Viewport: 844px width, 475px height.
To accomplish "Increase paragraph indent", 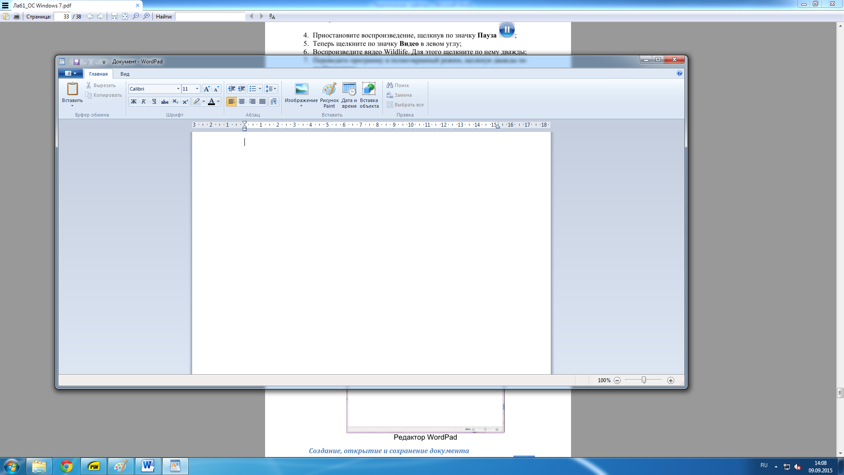I will pyautogui.click(x=241, y=89).
